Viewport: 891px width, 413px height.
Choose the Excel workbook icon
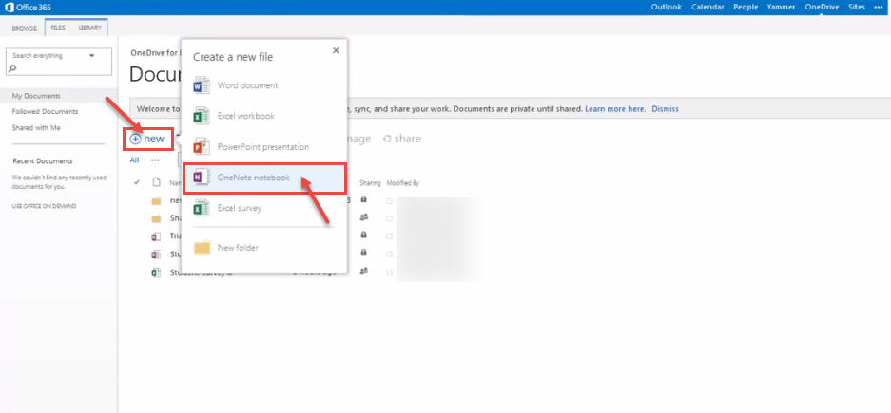coord(202,116)
